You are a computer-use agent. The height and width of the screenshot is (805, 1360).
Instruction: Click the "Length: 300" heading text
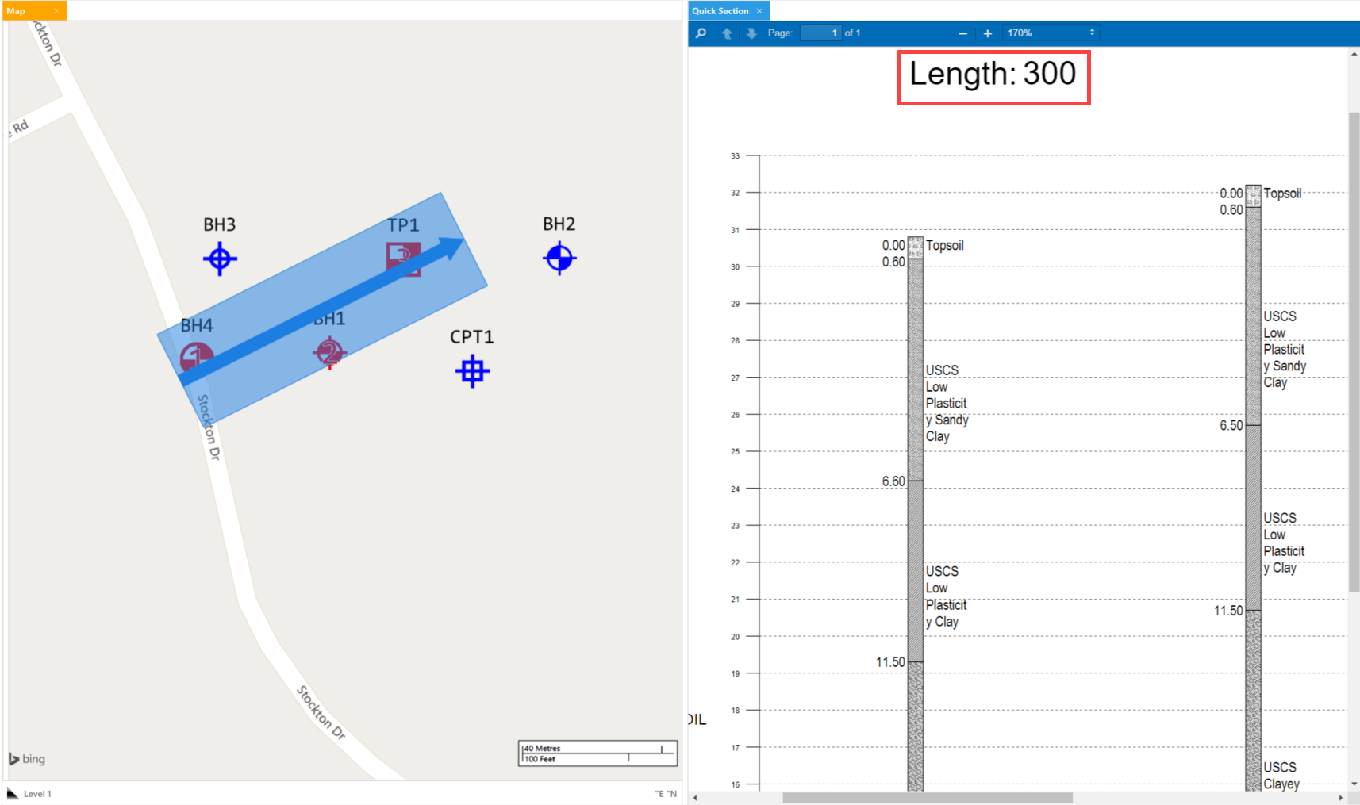(x=993, y=74)
